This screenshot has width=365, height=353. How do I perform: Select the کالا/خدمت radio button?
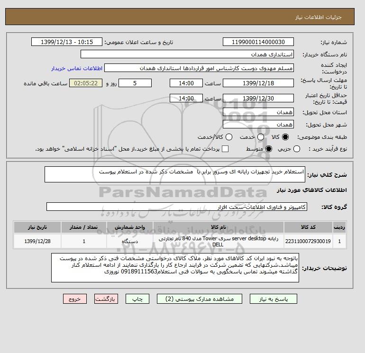229,137
